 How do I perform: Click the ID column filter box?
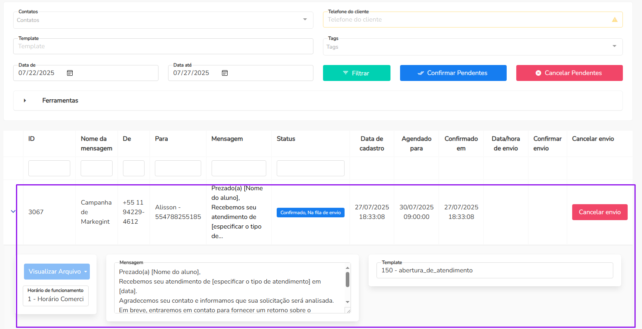(49, 168)
